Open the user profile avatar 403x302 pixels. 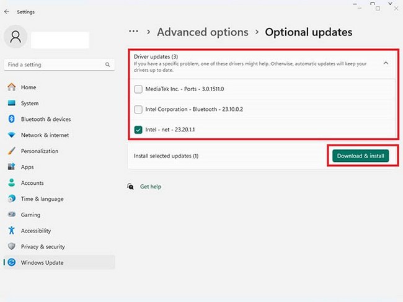[15, 37]
